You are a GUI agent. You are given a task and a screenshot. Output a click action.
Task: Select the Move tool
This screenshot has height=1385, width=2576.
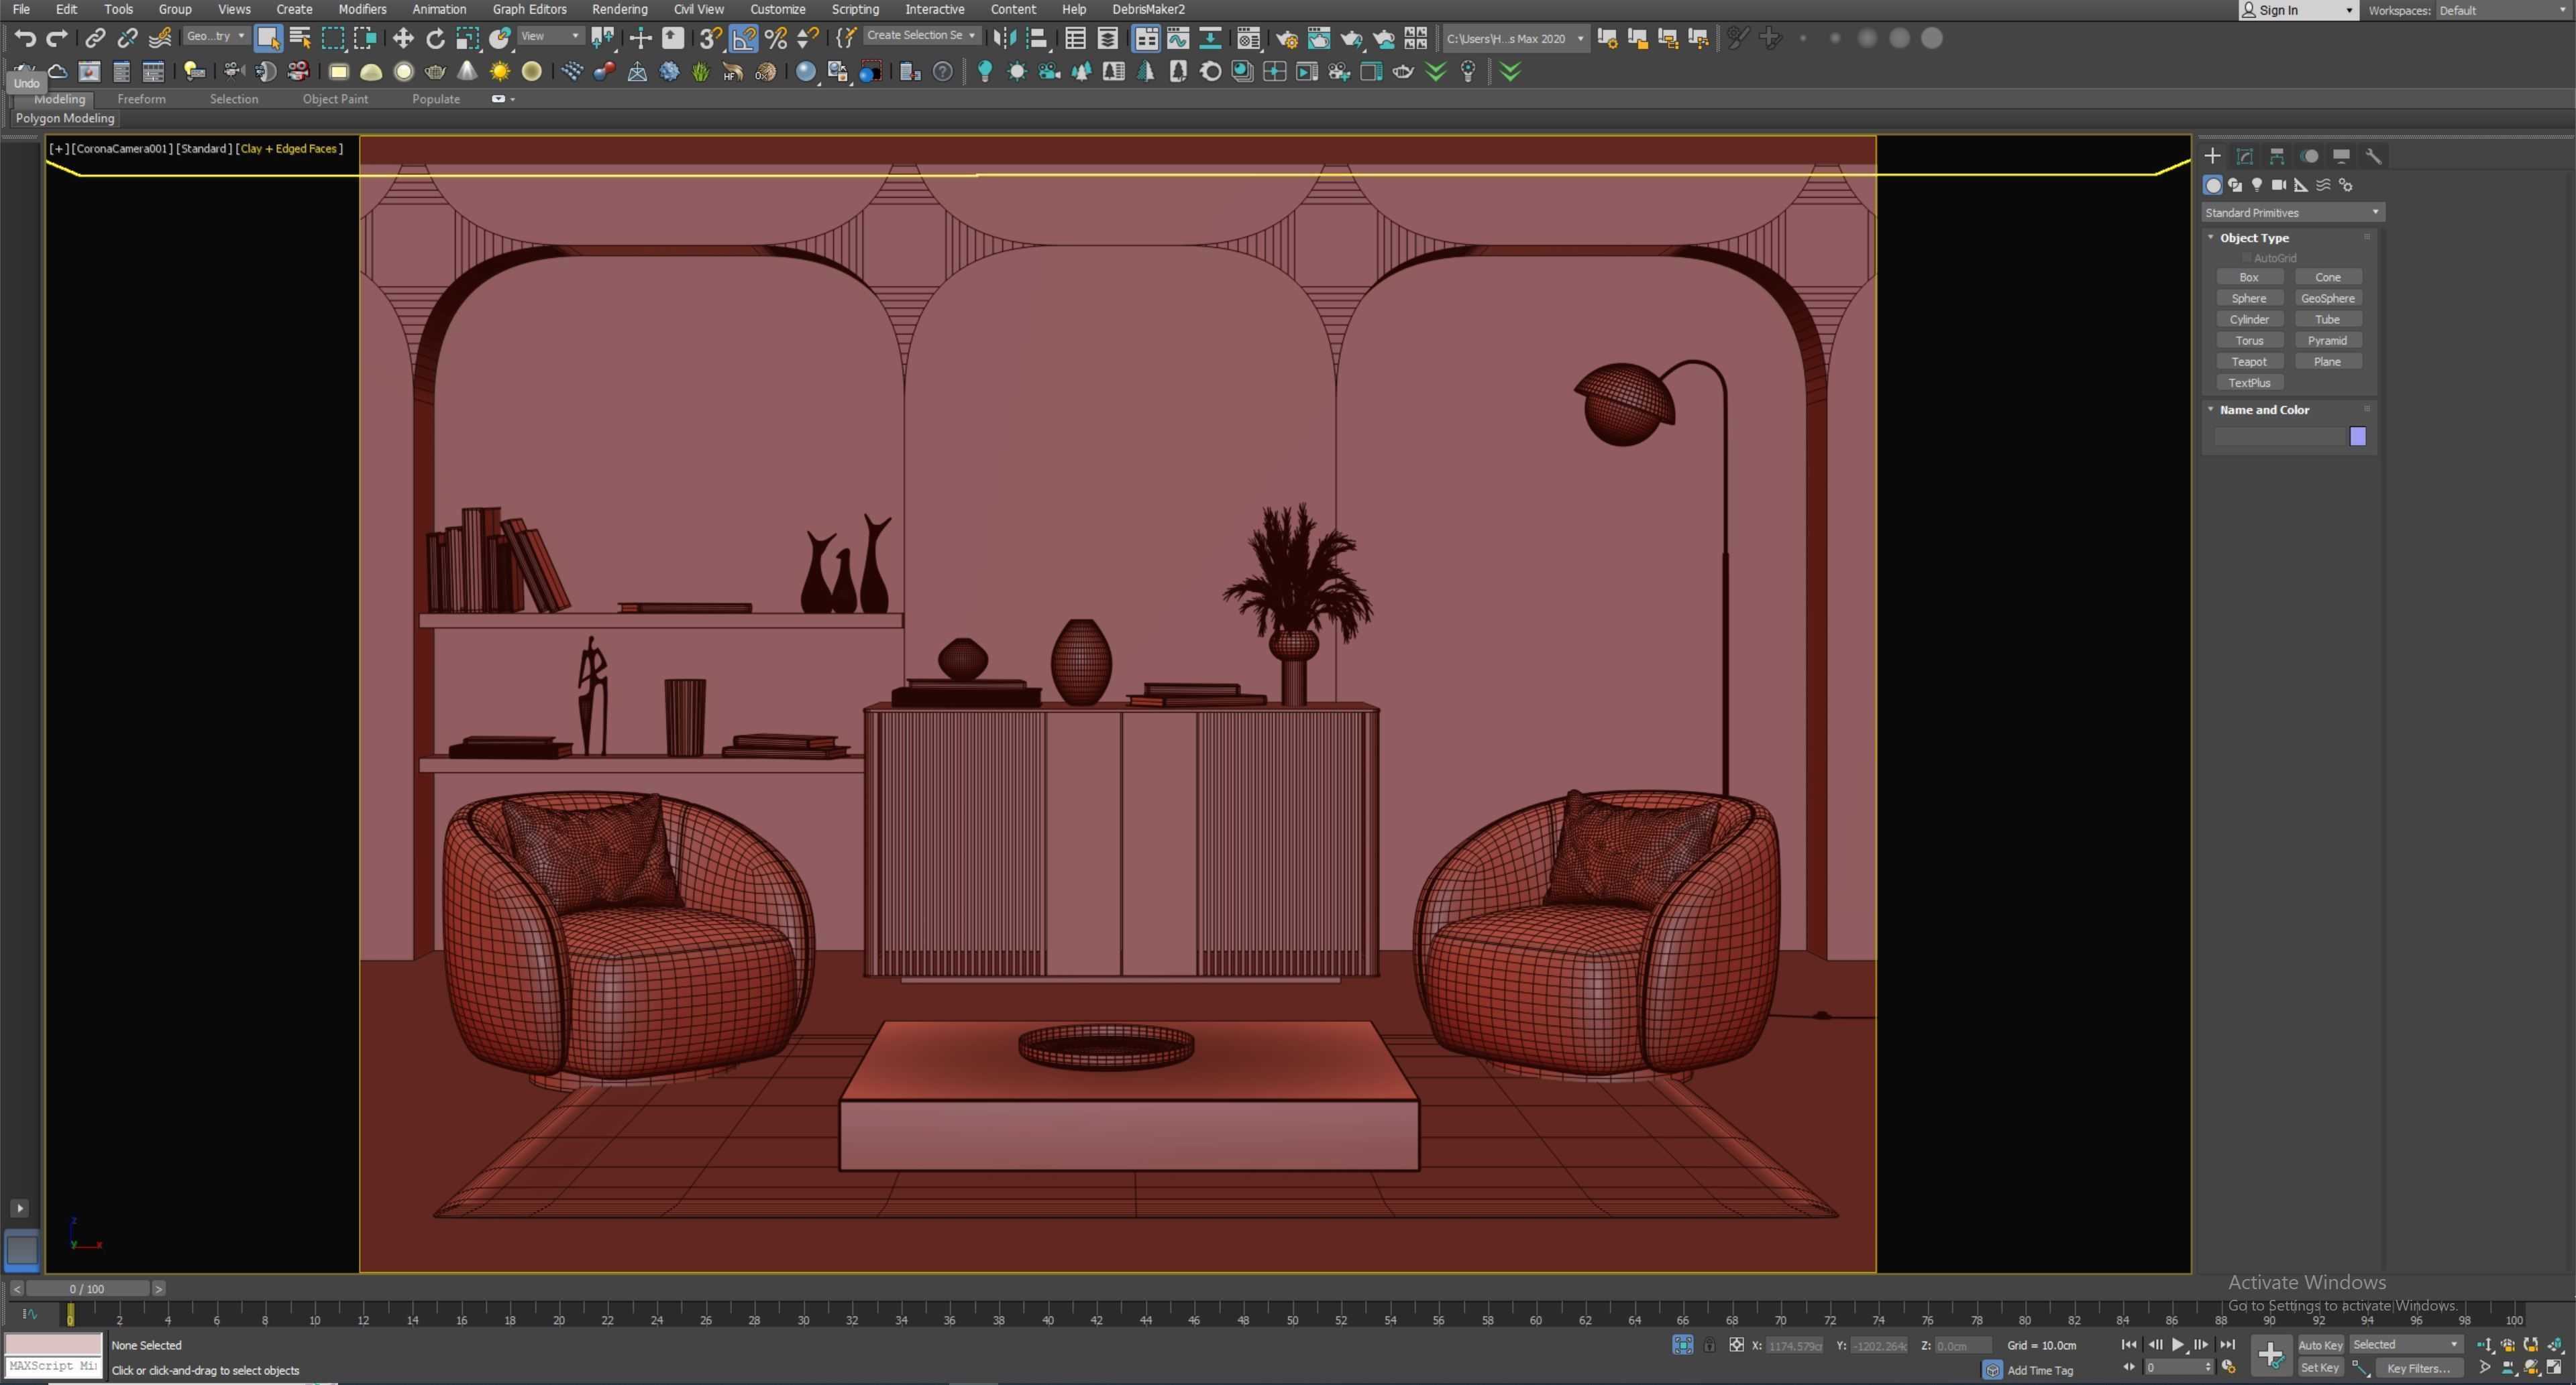point(403,38)
